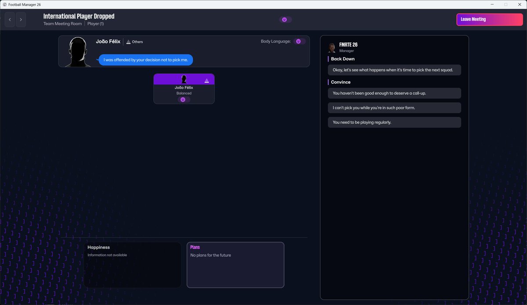The height and width of the screenshot is (305, 527).
Task: Click the Player (1) breadcrumb
Action: click(95, 24)
